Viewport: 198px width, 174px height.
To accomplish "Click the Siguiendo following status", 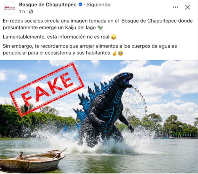I will tap(98, 5).
